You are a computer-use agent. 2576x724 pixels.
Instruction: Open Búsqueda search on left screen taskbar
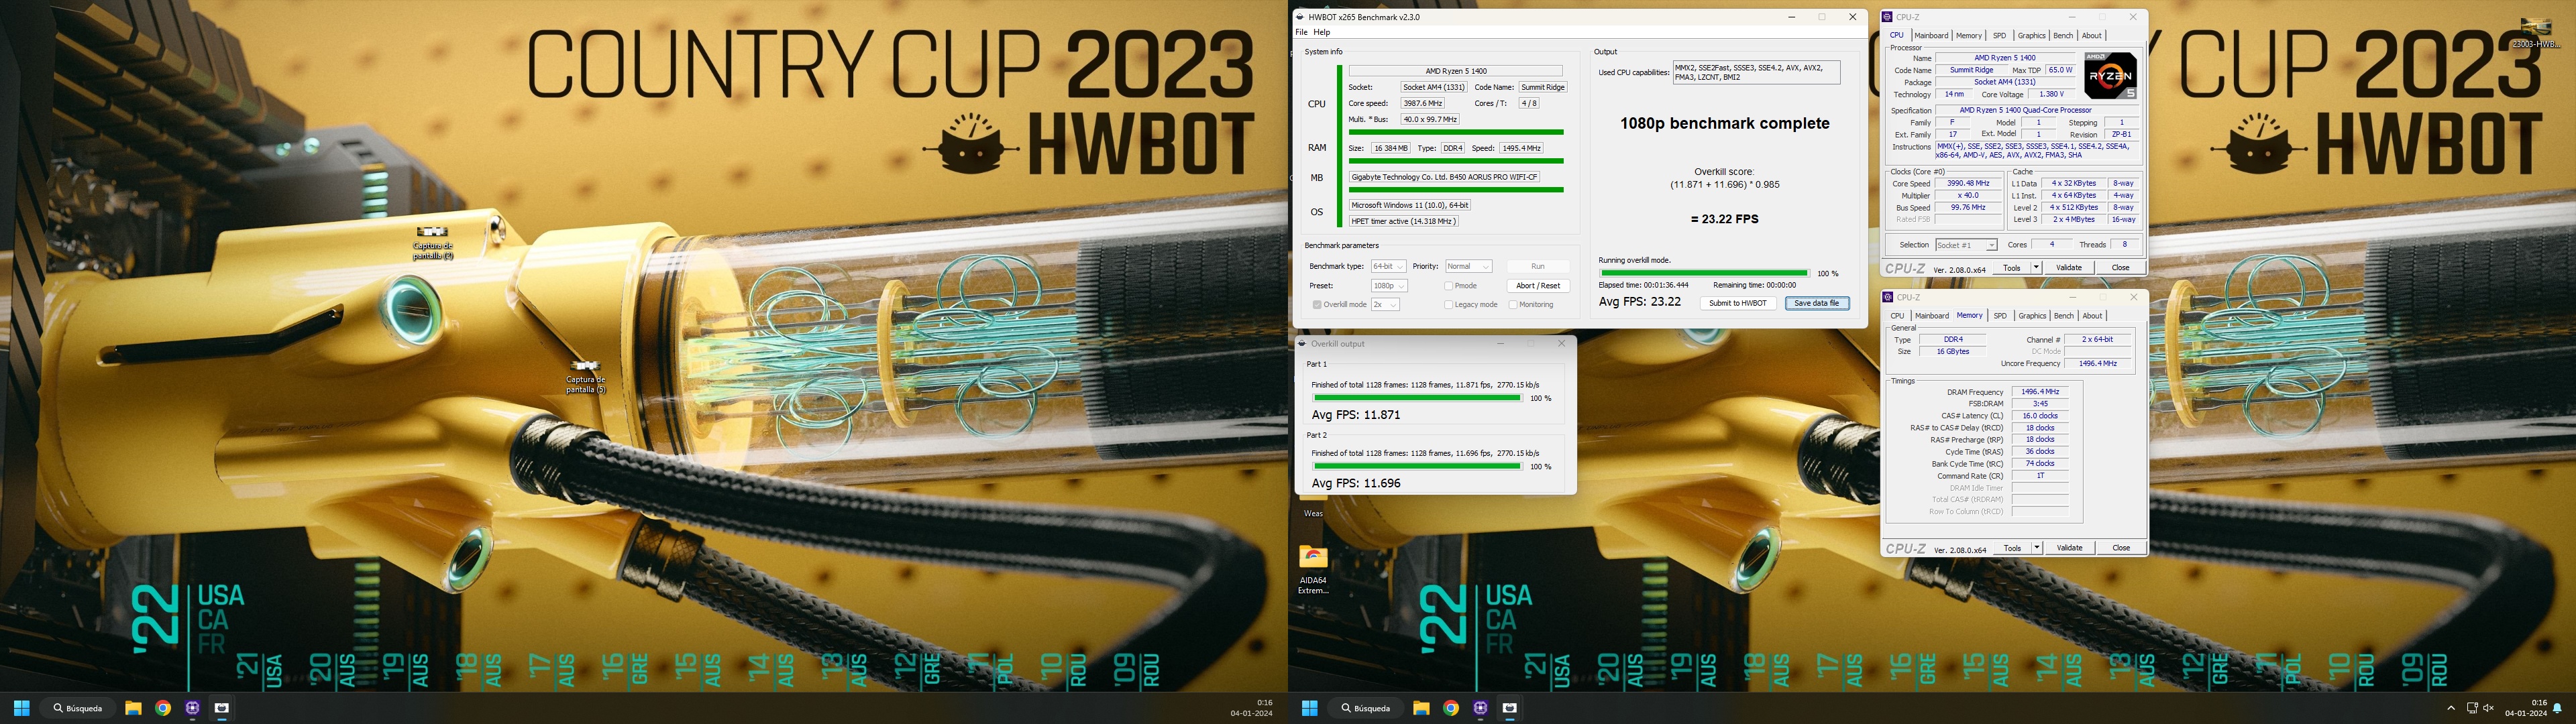pos(79,708)
